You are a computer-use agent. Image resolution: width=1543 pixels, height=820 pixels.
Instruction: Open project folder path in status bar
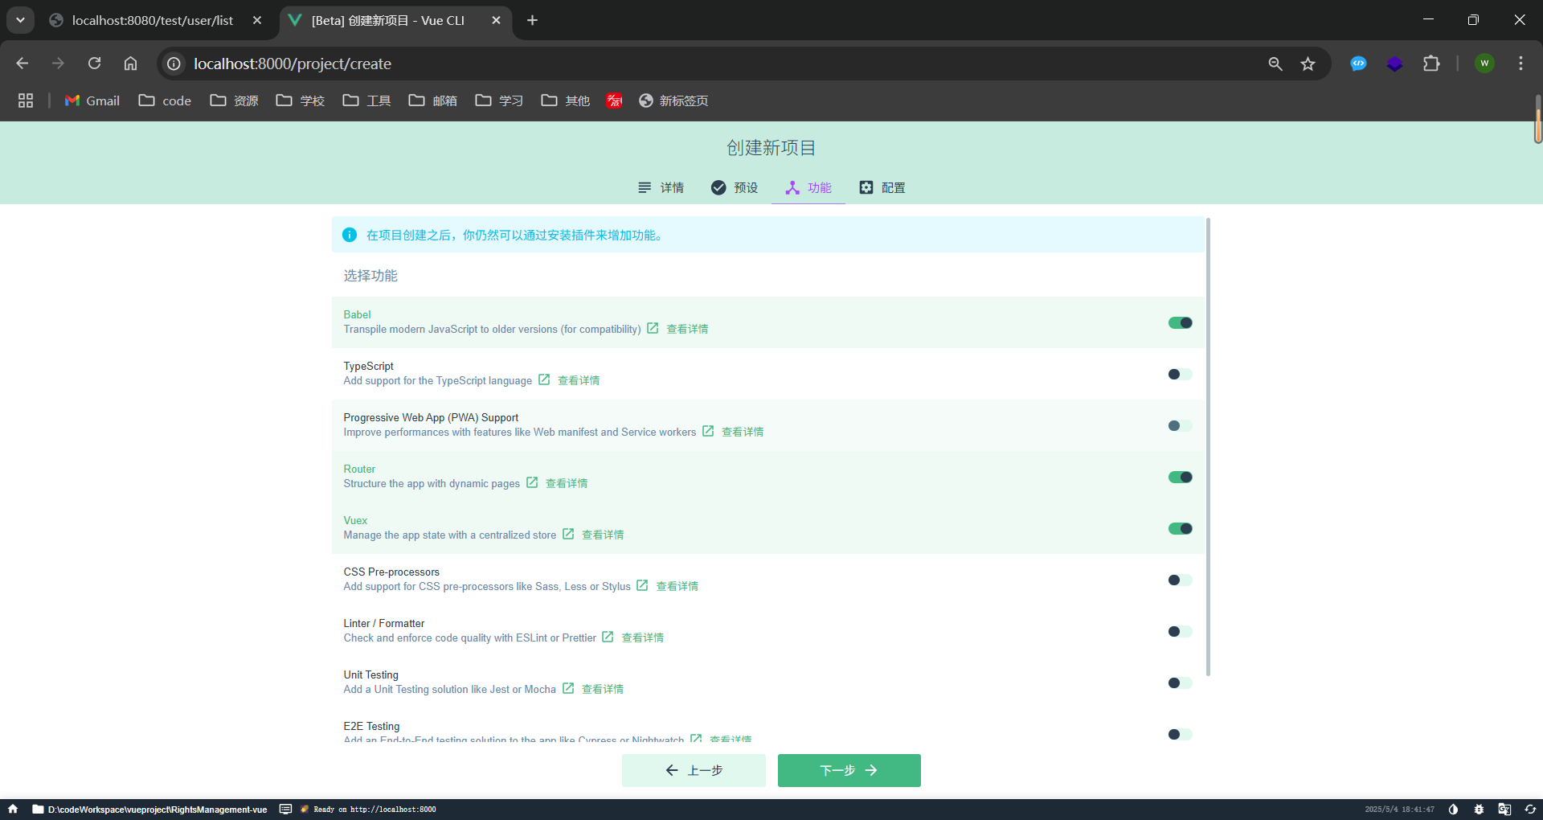149,810
